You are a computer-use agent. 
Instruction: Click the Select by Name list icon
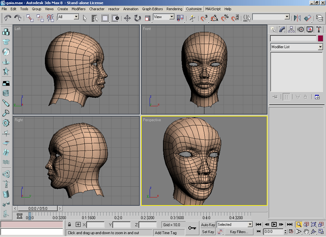click(95, 18)
